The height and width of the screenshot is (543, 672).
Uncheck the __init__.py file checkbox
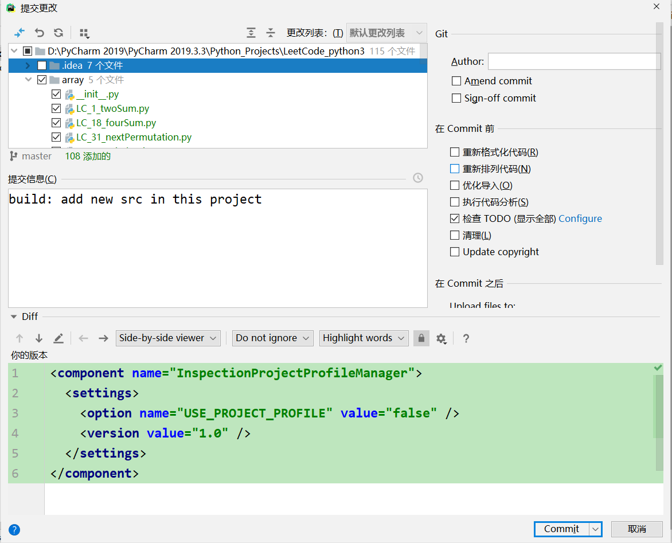click(56, 94)
